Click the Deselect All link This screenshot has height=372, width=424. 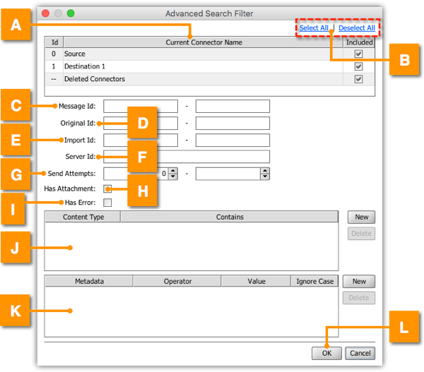(x=357, y=28)
